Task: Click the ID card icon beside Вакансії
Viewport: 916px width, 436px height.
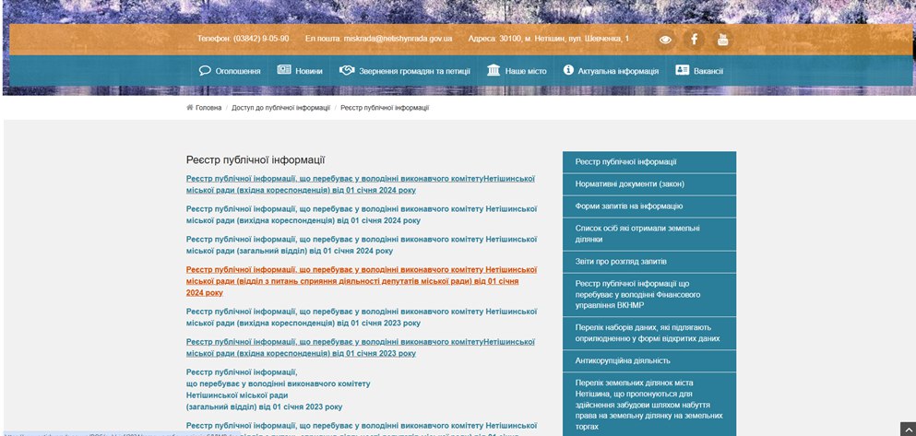Action: [682, 70]
